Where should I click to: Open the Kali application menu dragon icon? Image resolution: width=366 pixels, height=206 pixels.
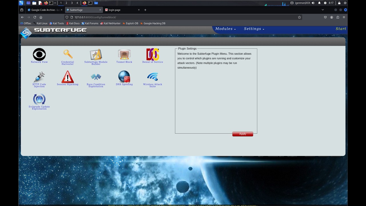(x=21, y=3)
